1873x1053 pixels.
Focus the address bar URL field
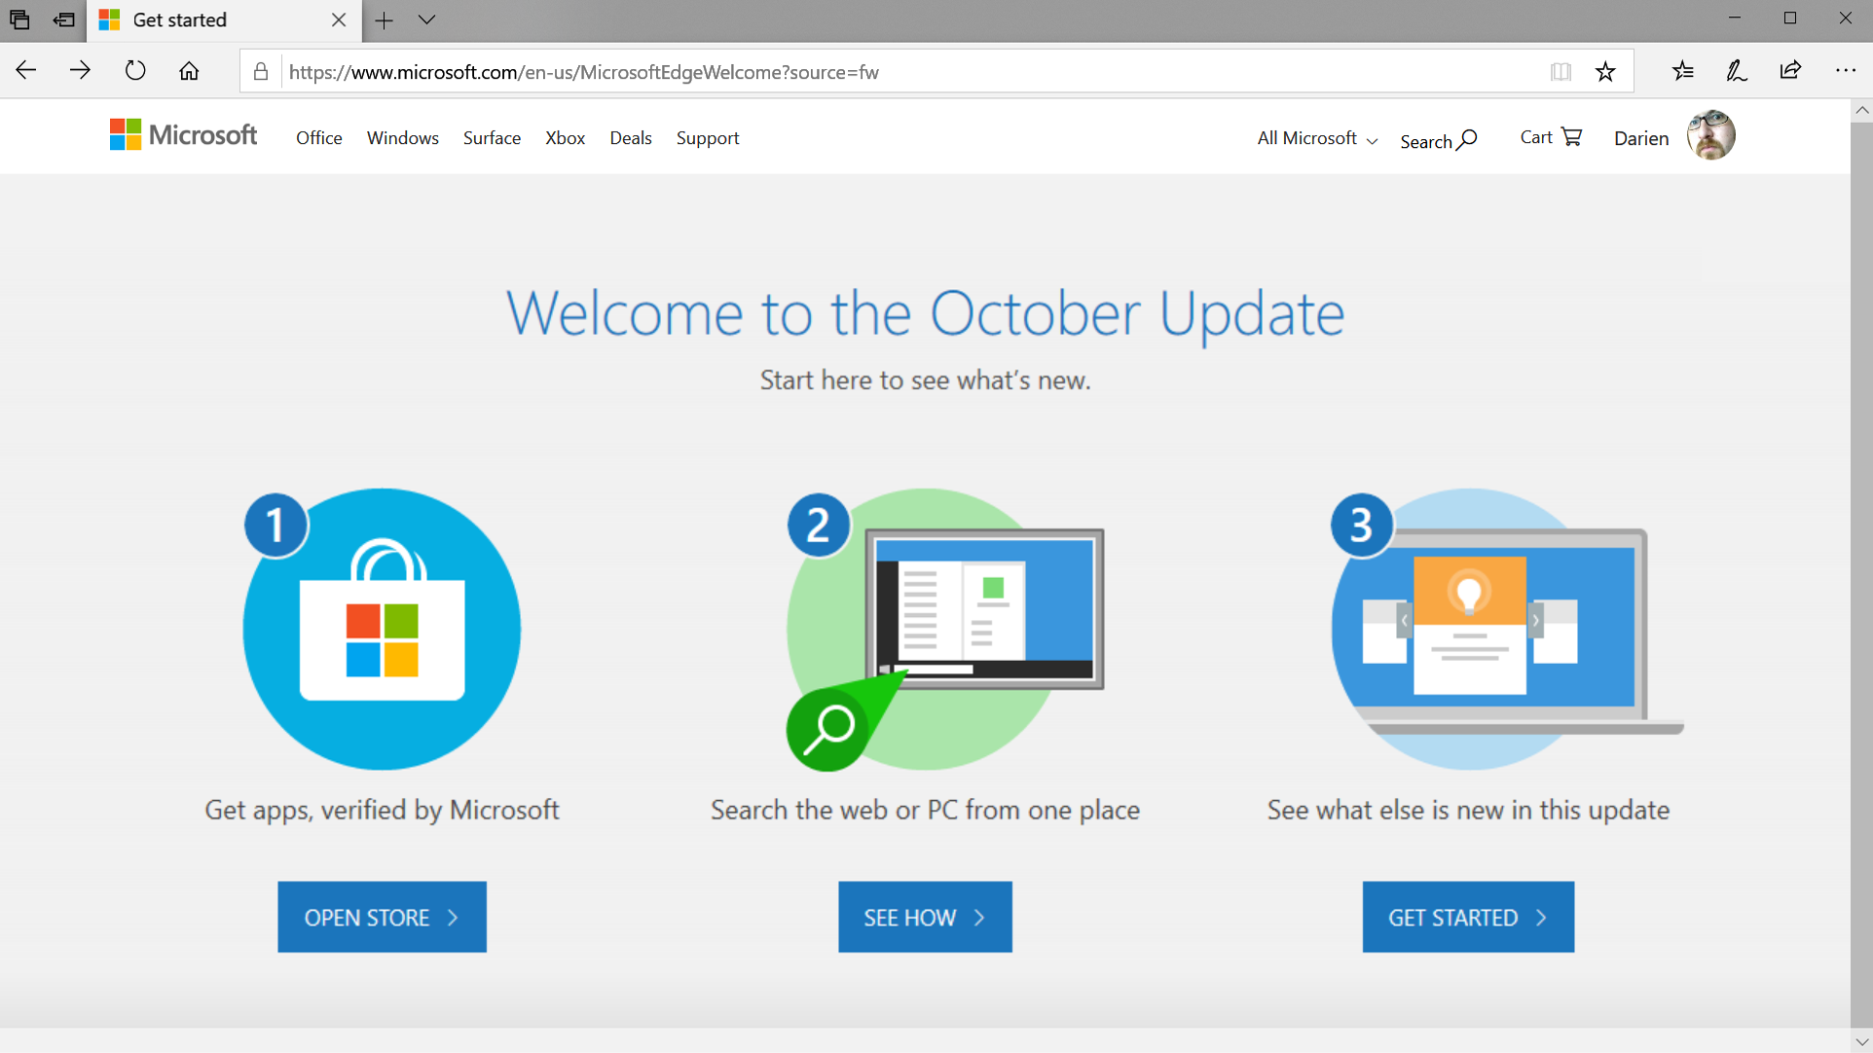tap(910, 72)
